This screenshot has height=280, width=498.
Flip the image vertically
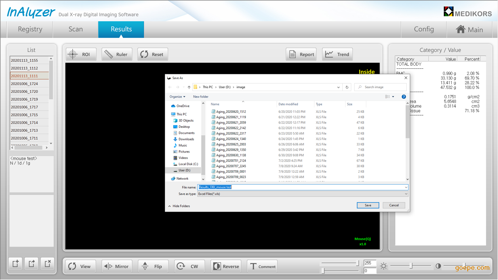pos(153,266)
